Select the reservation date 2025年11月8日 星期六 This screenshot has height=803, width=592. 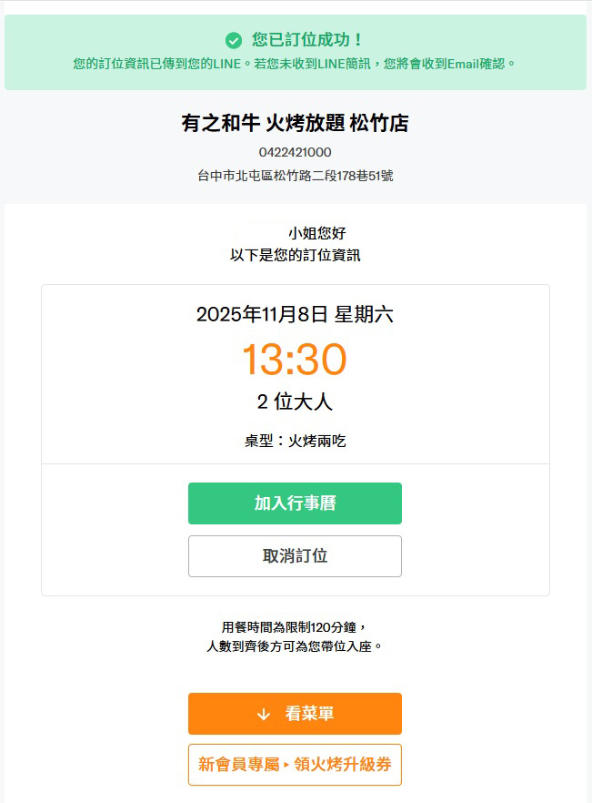tap(295, 315)
